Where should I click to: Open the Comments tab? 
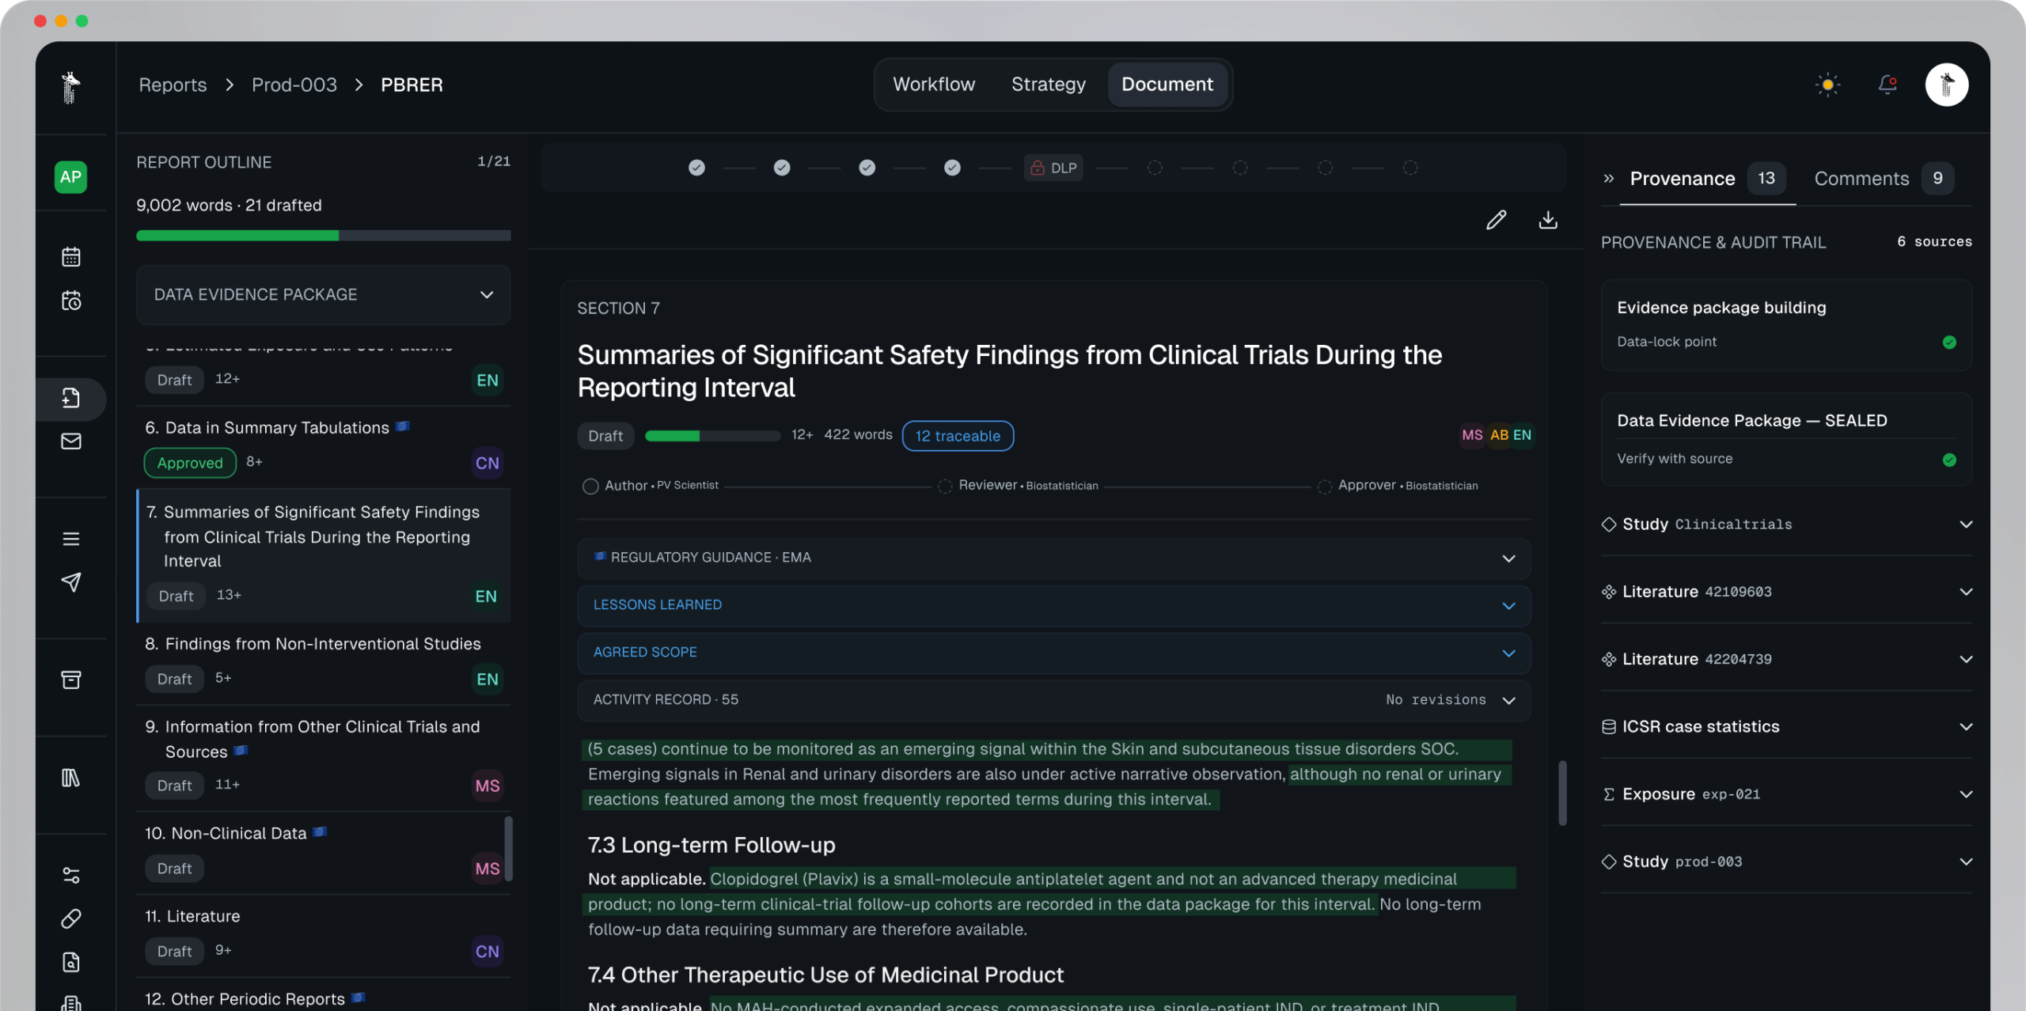pos(1884,179)
